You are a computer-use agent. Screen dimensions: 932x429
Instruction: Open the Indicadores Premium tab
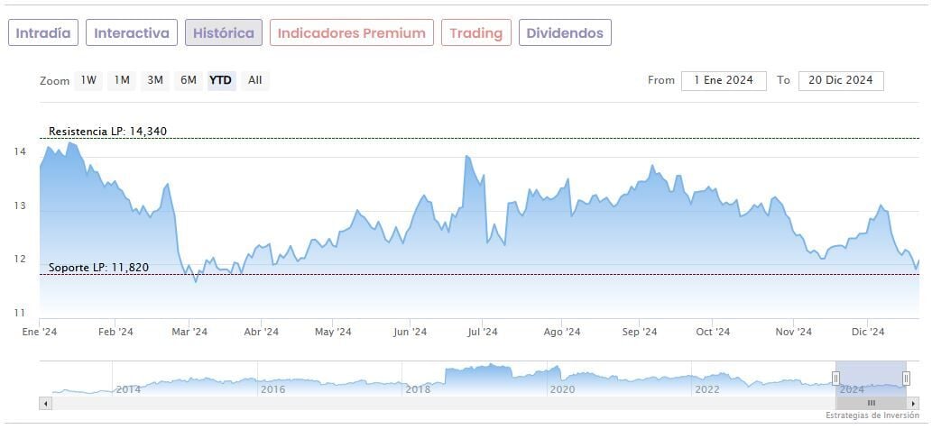pyautogui.click(x=351, y=33)
